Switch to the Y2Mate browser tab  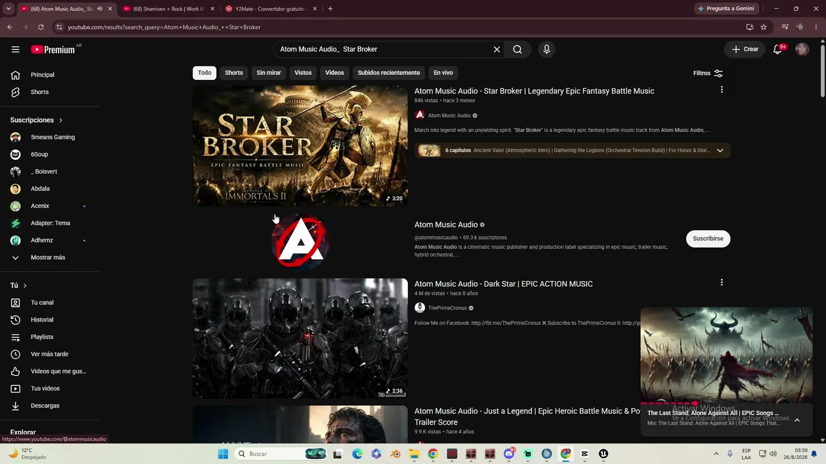[270, 9]
